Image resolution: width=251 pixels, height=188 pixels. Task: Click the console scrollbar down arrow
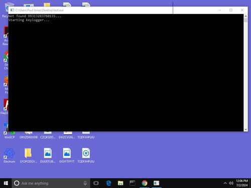245,129
